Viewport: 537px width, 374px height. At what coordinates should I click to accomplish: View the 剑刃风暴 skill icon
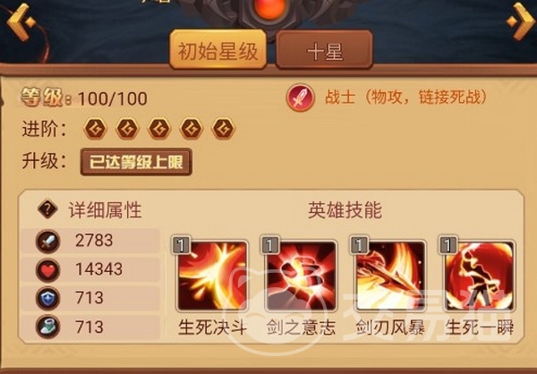coord(390,276)
